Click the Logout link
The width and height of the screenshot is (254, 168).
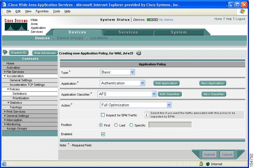click(240, 19)
